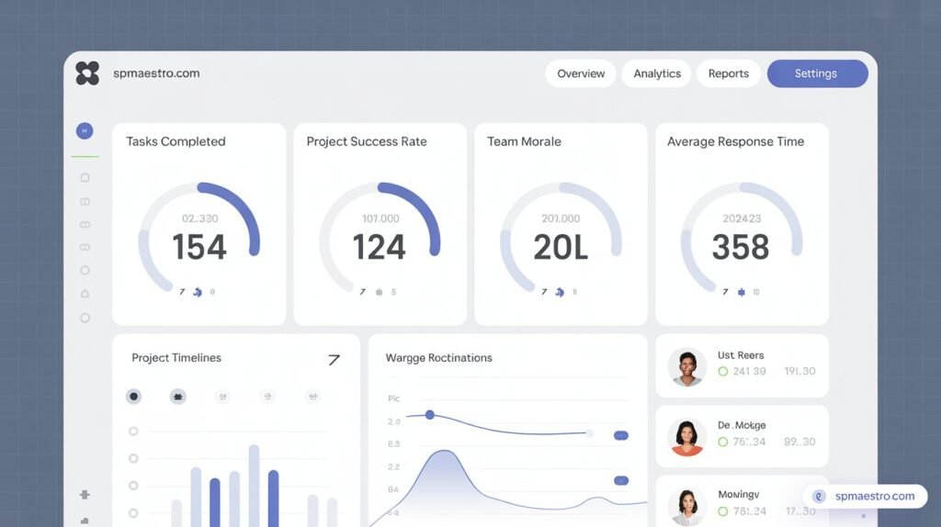Click the arrow icon in Project Timelines header
Screen dimensions: 941x527
(x=334, y=359)
